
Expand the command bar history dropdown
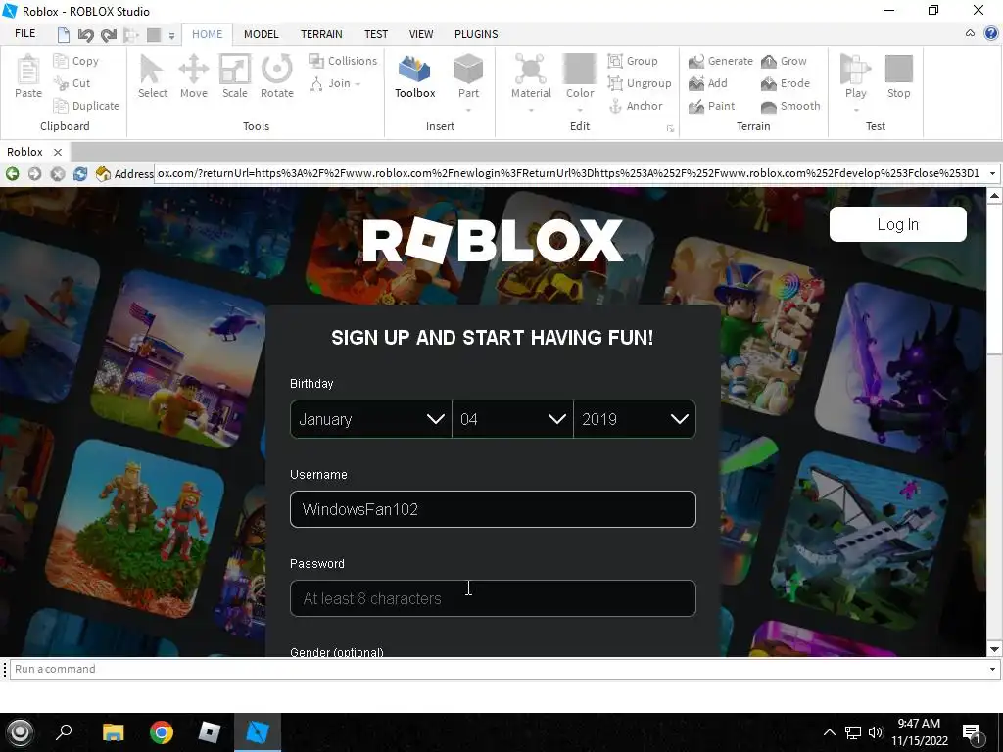[x=992, y=669]
